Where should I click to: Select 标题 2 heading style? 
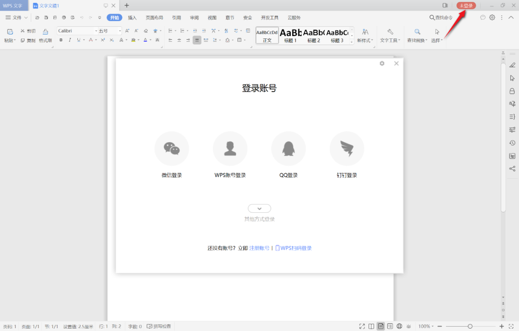(x=313, y=36)
